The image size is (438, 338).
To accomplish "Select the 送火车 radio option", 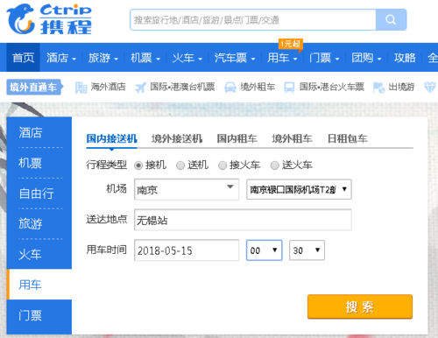I will click(x=275, y=165).
